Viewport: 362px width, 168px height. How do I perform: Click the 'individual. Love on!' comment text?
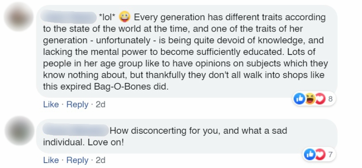83,142
